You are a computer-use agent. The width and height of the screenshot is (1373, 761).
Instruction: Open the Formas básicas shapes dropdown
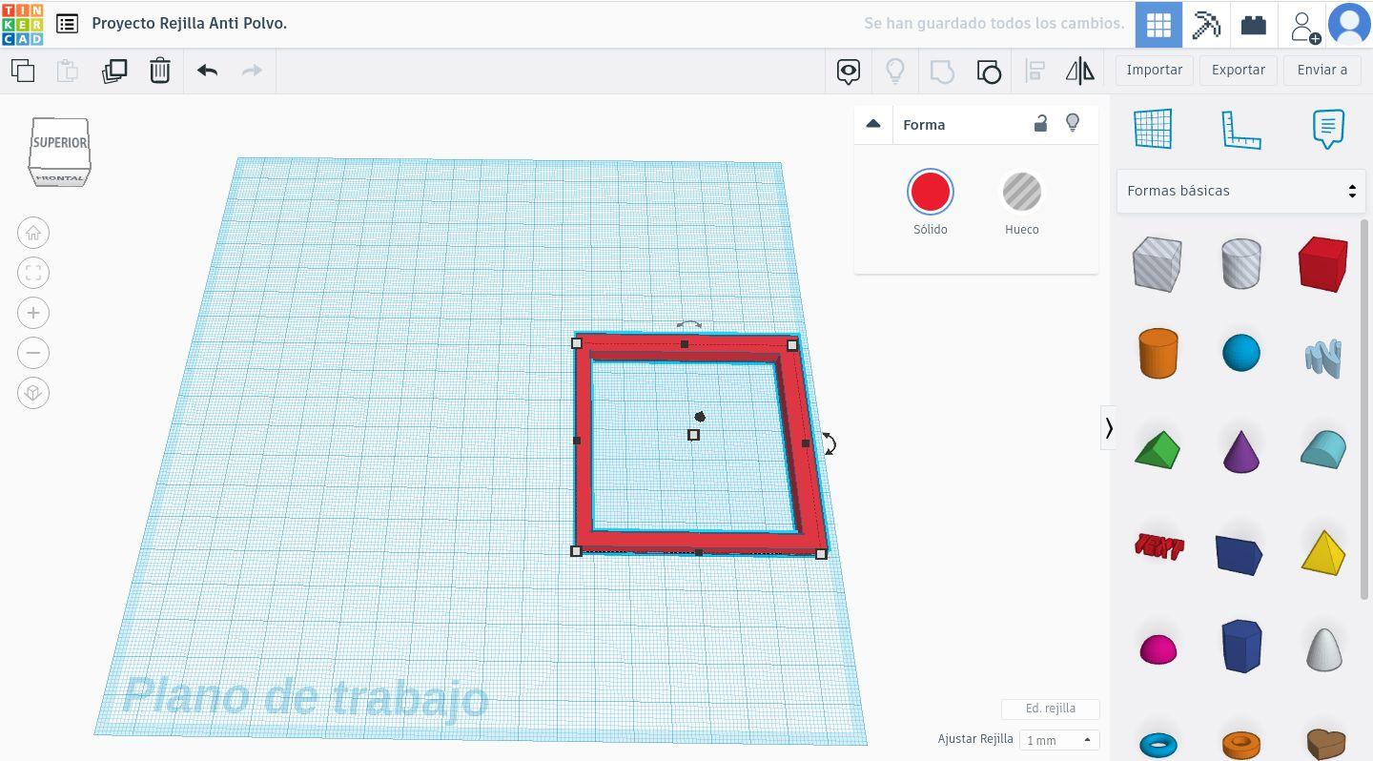(1240, 191)
